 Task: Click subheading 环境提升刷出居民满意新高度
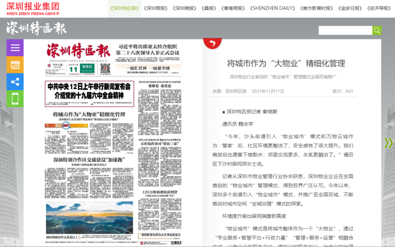[254, 216]
